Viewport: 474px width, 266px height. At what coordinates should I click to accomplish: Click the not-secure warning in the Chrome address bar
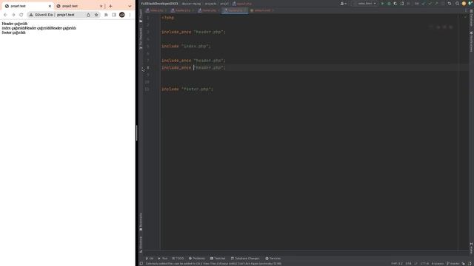click(41, 15)
